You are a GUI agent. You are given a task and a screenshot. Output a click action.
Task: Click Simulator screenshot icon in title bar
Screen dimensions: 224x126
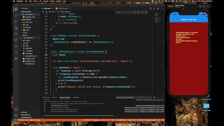[200, 6]
